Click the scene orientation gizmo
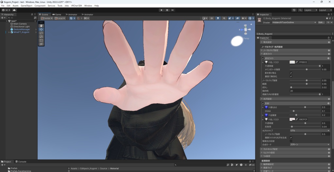This screenshot has width=334, height=172. click(246, 30)
